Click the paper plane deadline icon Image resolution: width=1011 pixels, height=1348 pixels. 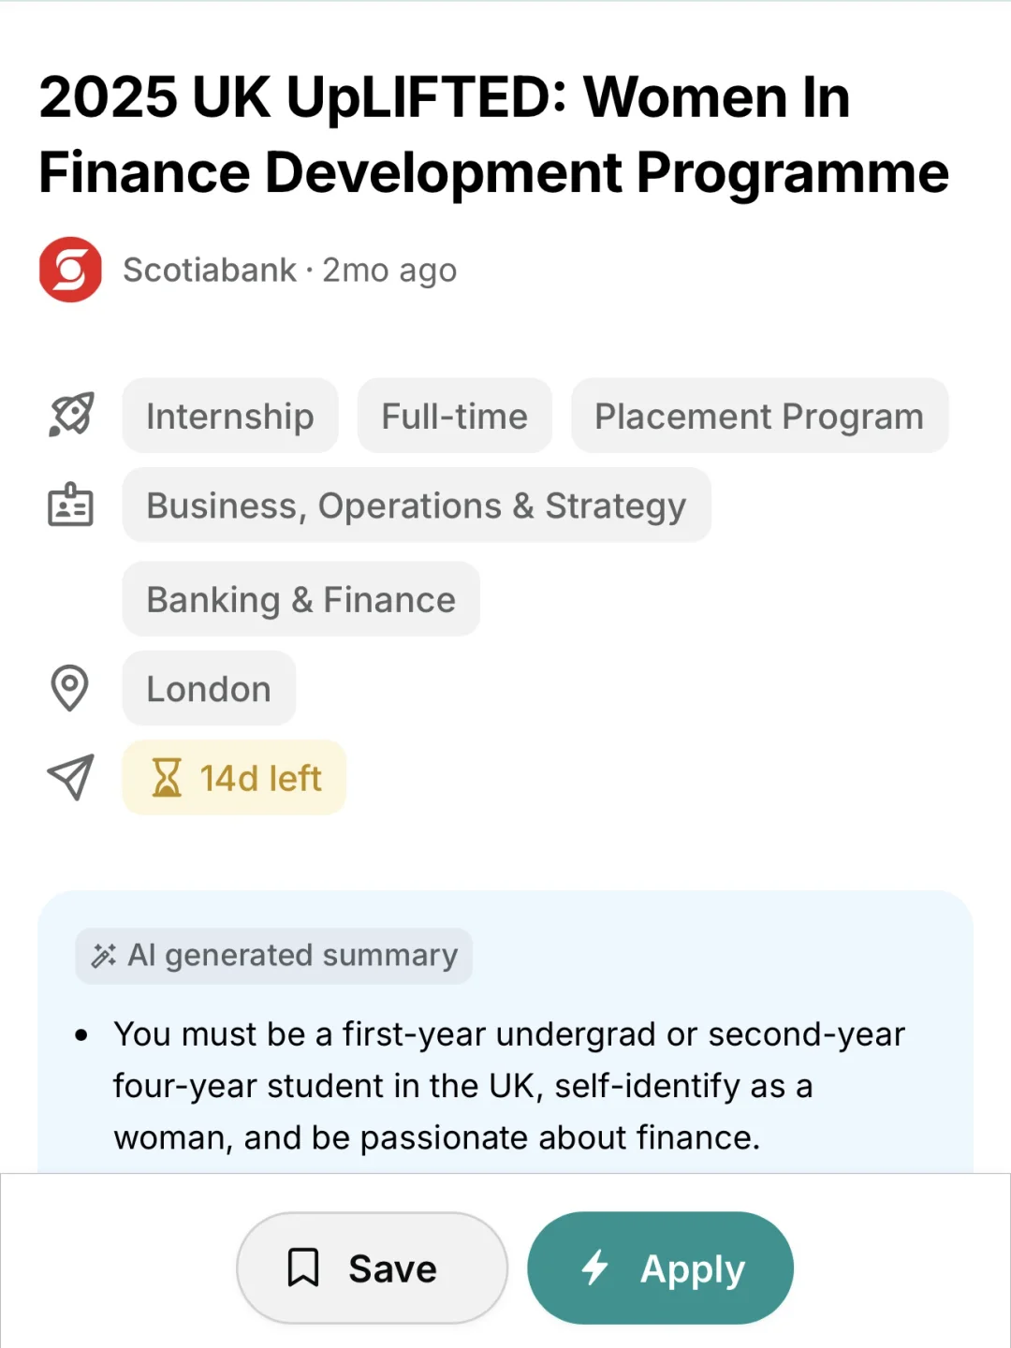point(71,777)
